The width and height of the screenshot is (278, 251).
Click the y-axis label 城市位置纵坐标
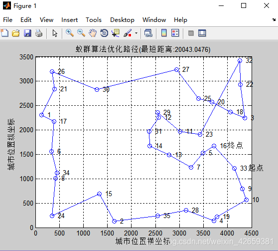point(11,144)
